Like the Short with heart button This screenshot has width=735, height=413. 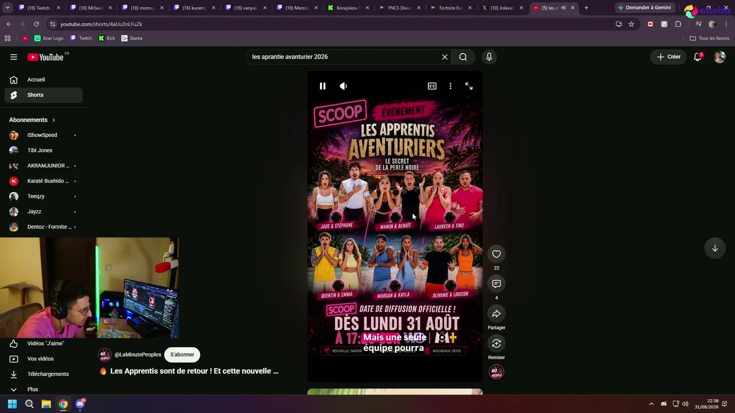click(497, 254)
